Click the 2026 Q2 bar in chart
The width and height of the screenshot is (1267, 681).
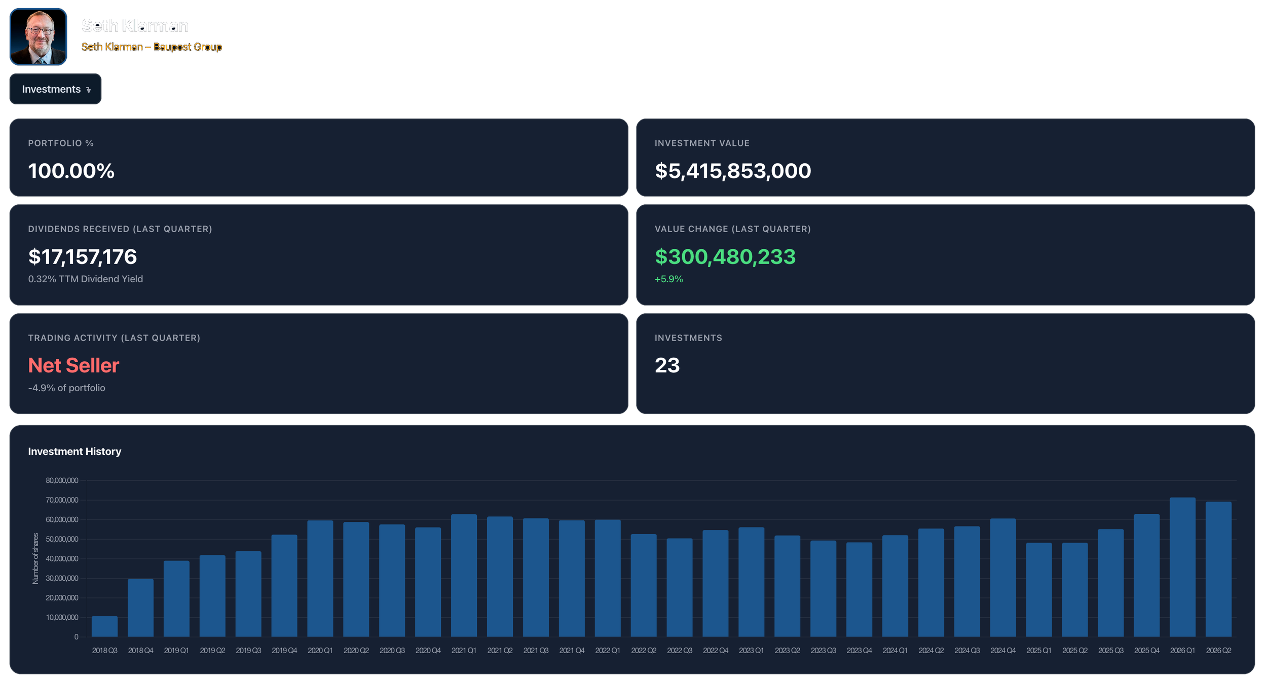pyautogui.click(x=1219, y=570)
